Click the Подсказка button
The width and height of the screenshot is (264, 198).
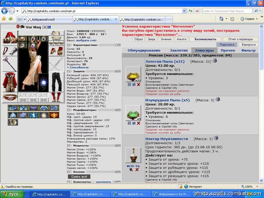tap(227, 44)
